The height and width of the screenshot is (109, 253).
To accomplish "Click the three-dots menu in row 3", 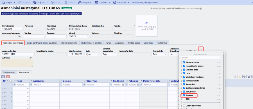I will point(5,97).
